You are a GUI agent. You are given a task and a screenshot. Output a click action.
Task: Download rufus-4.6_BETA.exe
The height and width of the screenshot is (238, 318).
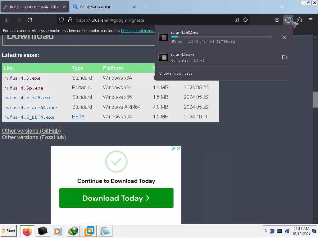coord(29,117)
